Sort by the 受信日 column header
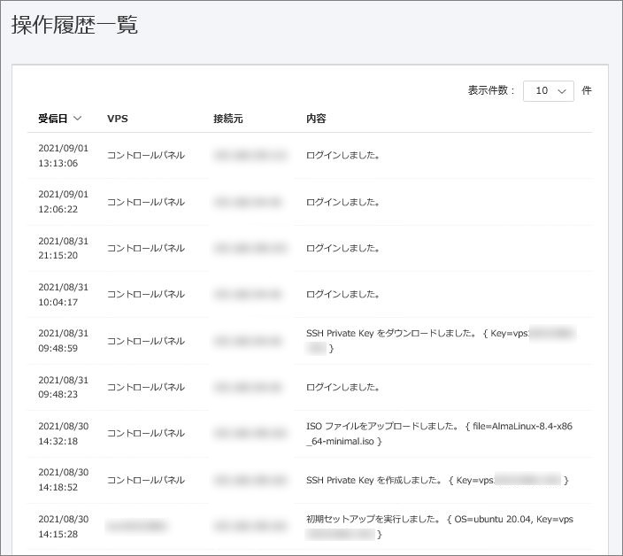The image size is (623, 556). click(x=59, y=119)
